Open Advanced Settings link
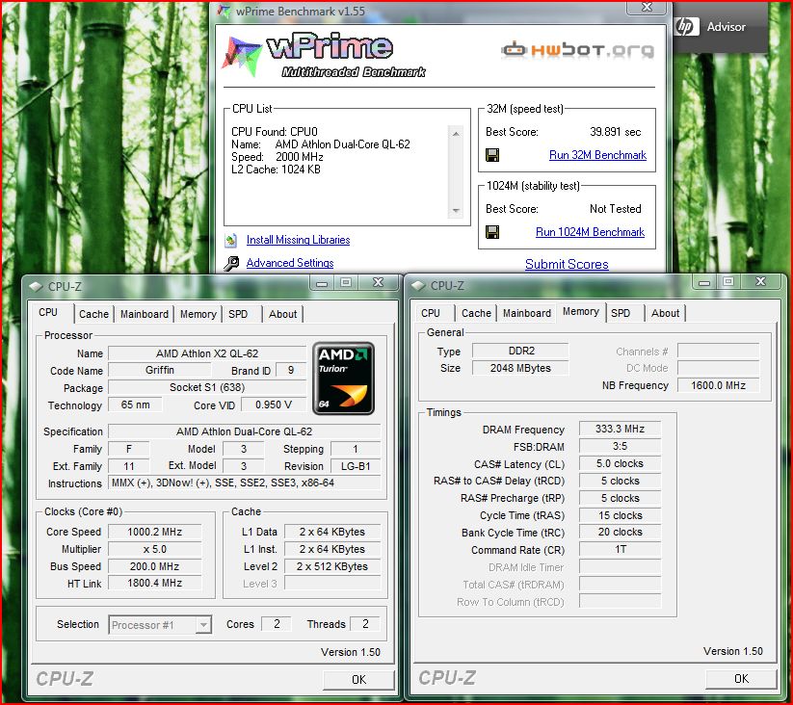The image size is (793, 705). pyautogui.click(x=290, y=263)
